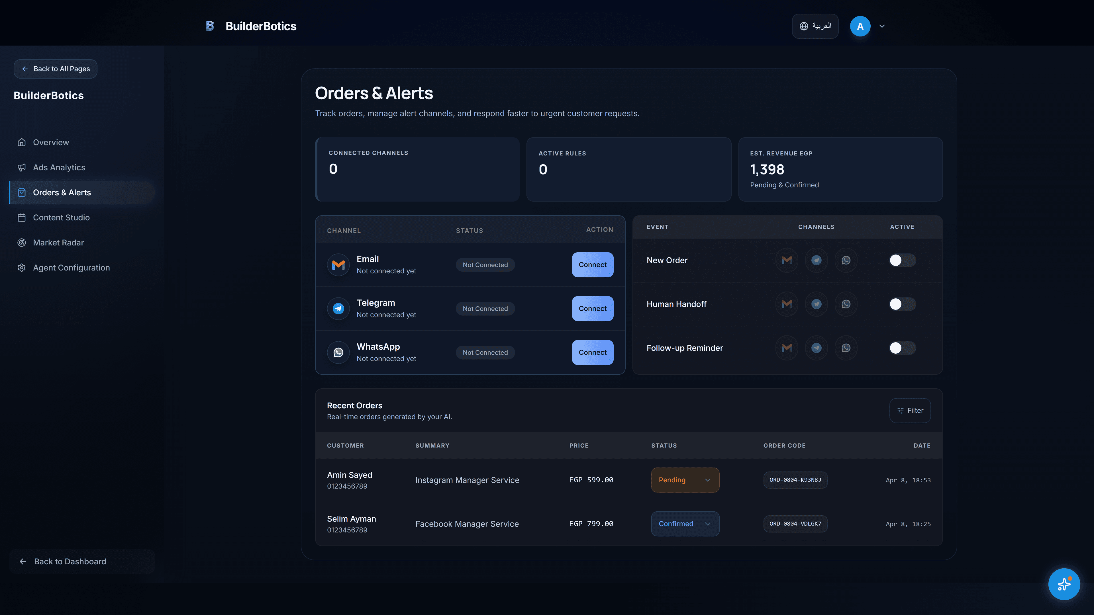Click the WhatsApp icon in Follow-up Reminder row
This screenshot has width=1094, height=615.
tap(846, 348)
